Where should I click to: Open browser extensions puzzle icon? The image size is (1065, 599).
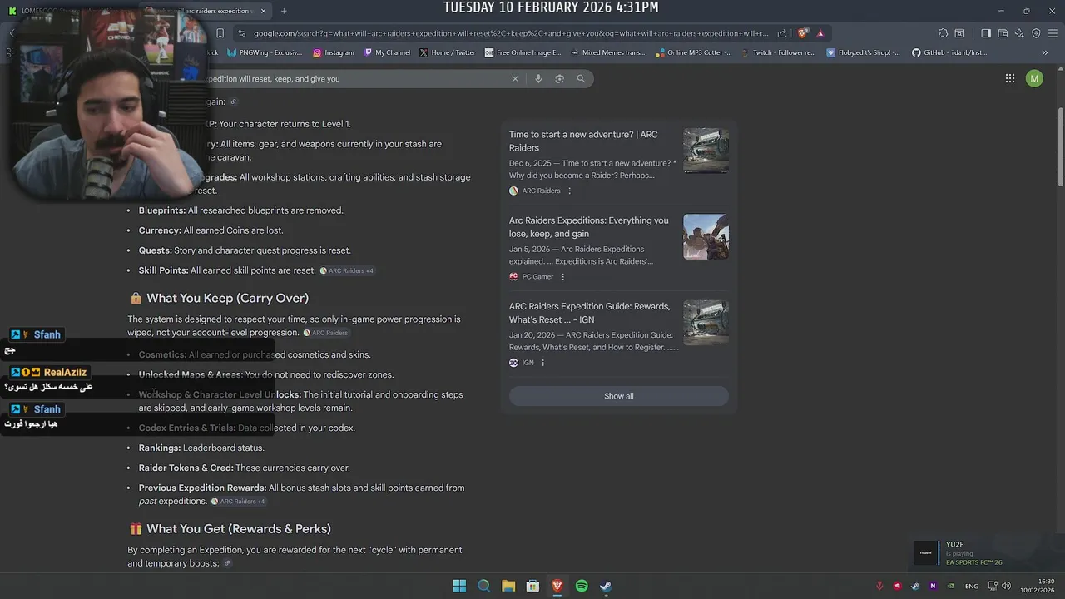[943, 33]
